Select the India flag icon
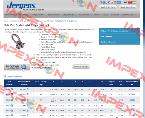The width and height of the screenshot is (145, 118). (x=134, y=2)
